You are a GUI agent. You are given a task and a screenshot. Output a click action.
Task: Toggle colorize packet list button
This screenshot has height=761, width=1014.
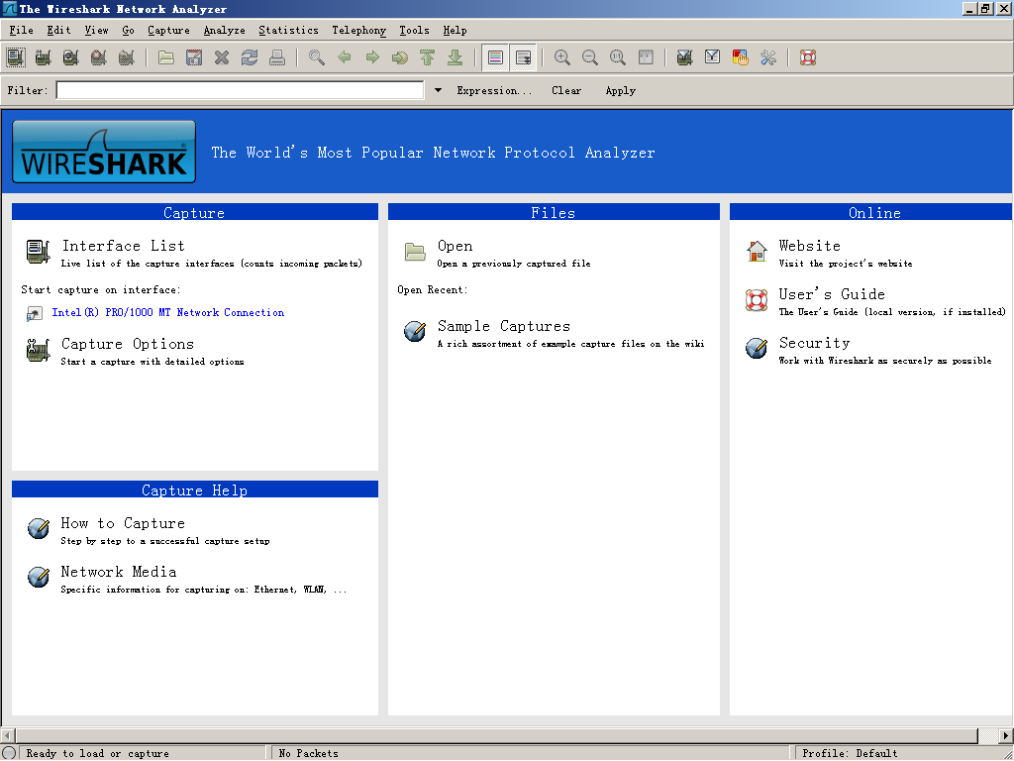tap(495, 57)
